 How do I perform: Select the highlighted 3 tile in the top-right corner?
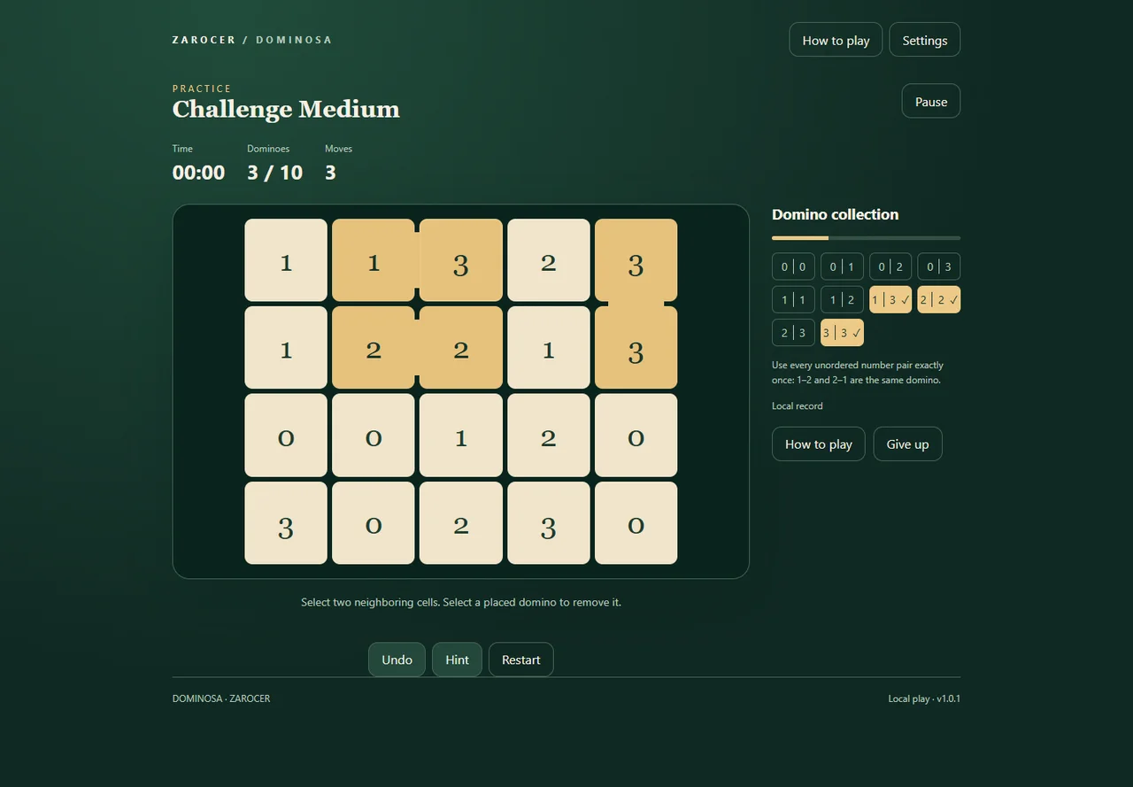(x=636, y=260)
